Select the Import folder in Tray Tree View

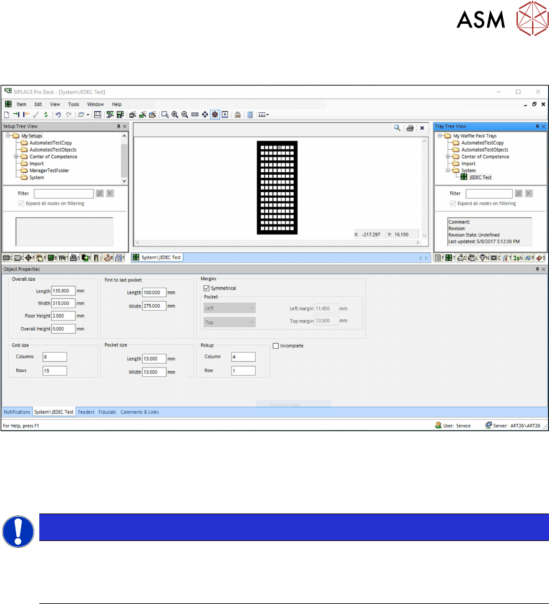[x=469, y=163]
